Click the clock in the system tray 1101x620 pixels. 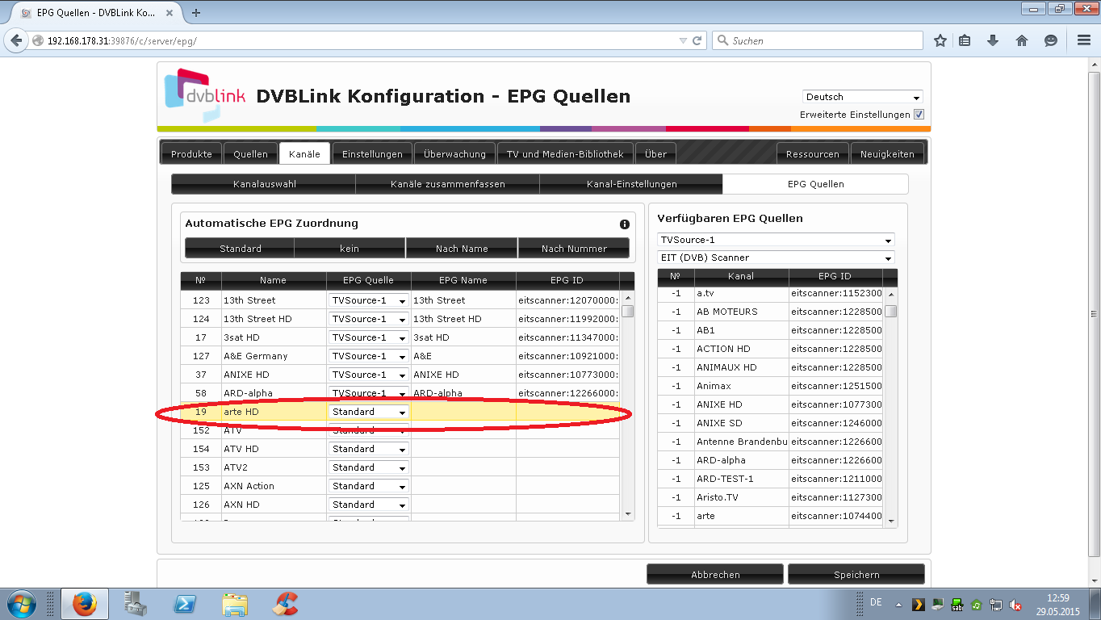pyautogui.click(x=1057, y=605)
